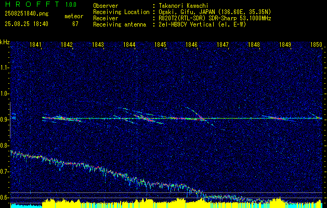Click the 1850 time marker
This screenshot has width=327, height=208.
(316, 45)
